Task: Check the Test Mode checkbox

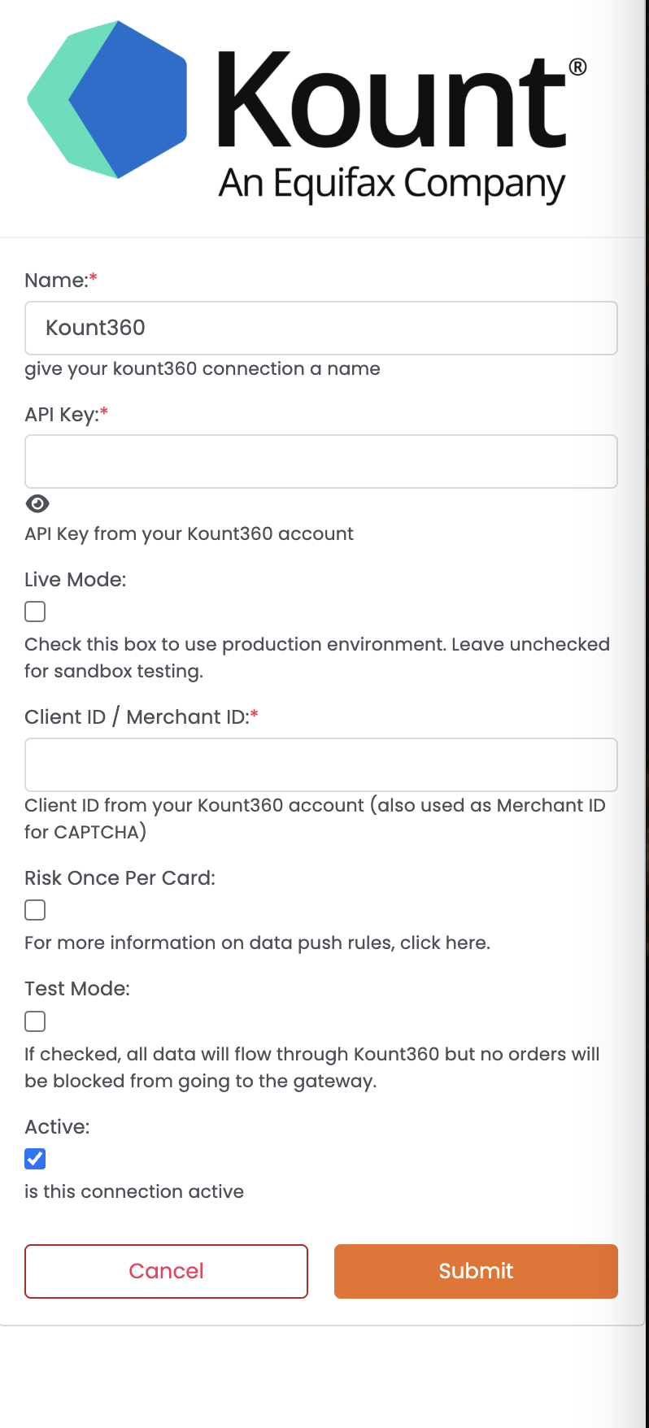Action: pos(35,1021)
